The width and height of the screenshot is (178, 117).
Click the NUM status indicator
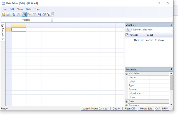[165, 109]
